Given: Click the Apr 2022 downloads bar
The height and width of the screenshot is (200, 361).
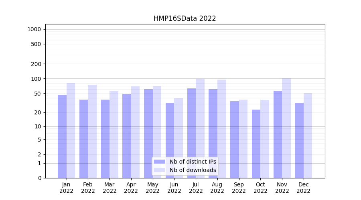Looking at the screenshot, I should click(136, 132).
